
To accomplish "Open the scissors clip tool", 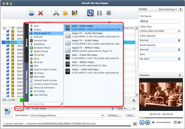I will tap(56, 13).
